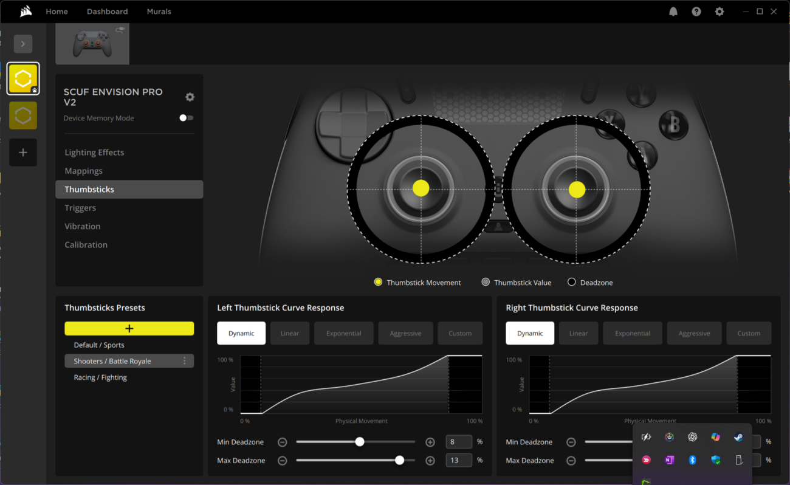Screen dimensions: 790x485
Task: Decrease left Min Deadzone with minus icon
Action: point(282,442)
